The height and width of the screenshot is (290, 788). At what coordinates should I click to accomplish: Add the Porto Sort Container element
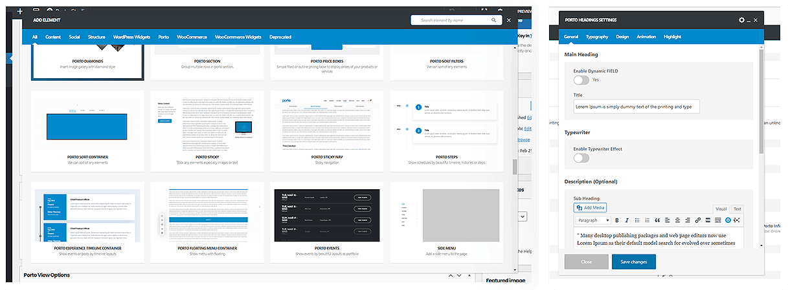click(87, 131)
